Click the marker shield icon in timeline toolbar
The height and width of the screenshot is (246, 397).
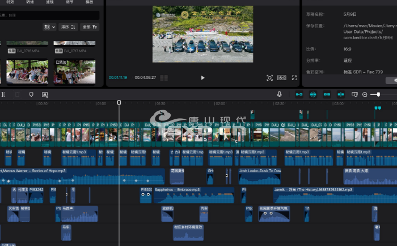point(31,94)
